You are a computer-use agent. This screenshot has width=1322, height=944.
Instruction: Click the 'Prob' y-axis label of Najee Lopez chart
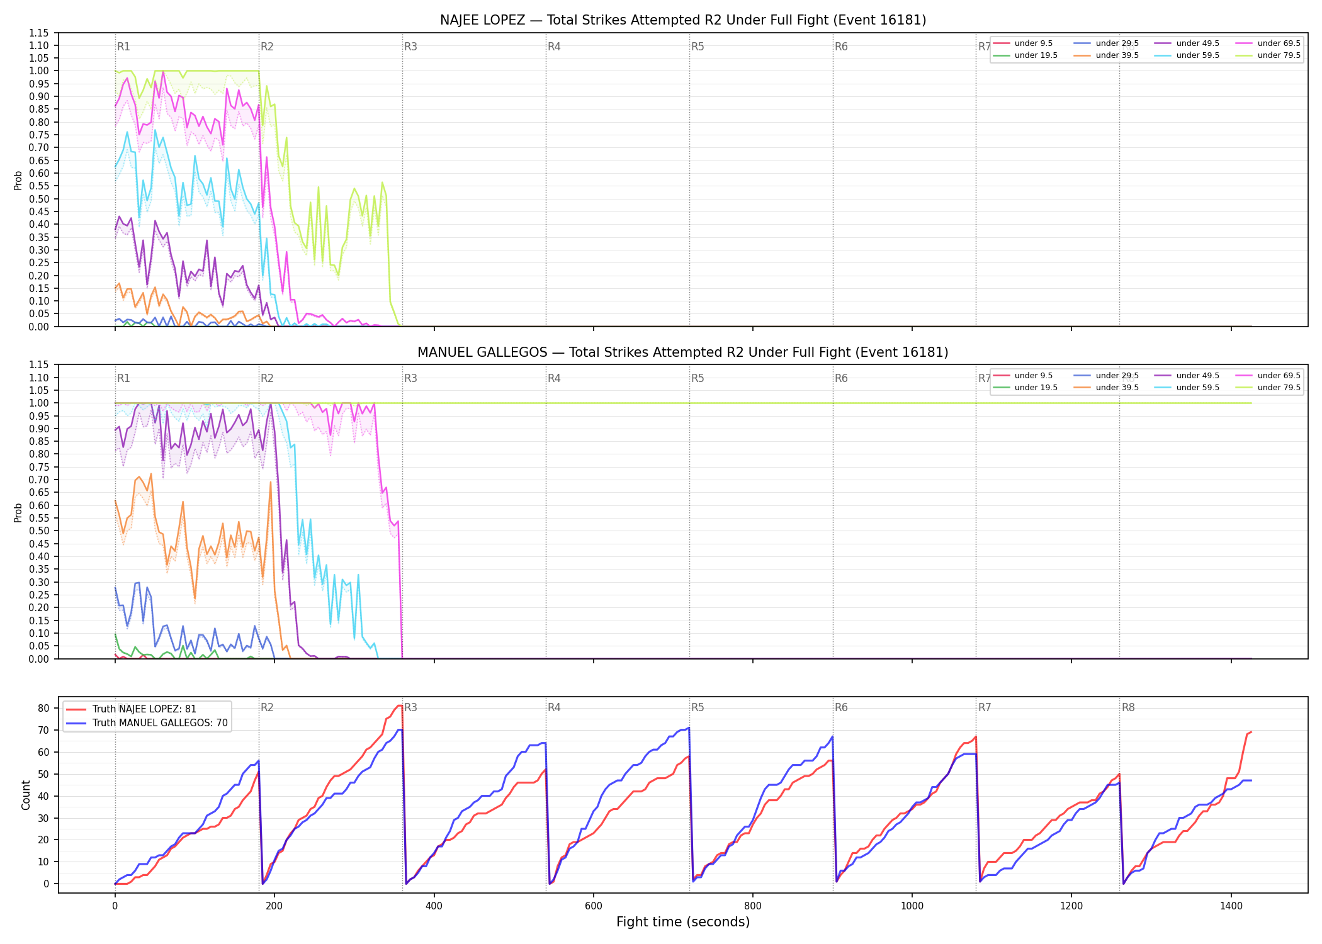18,180
